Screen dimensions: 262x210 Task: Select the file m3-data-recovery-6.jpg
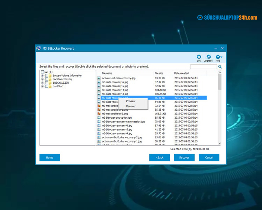115,82
